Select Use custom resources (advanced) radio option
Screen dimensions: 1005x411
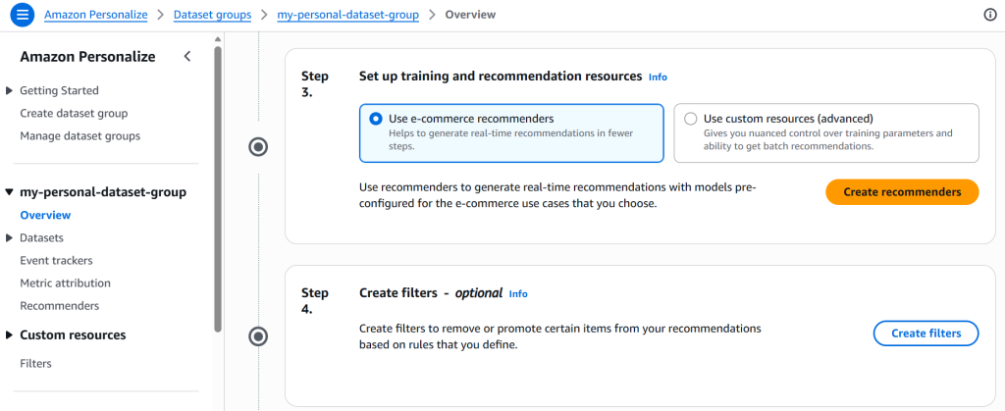pos(690,119)
